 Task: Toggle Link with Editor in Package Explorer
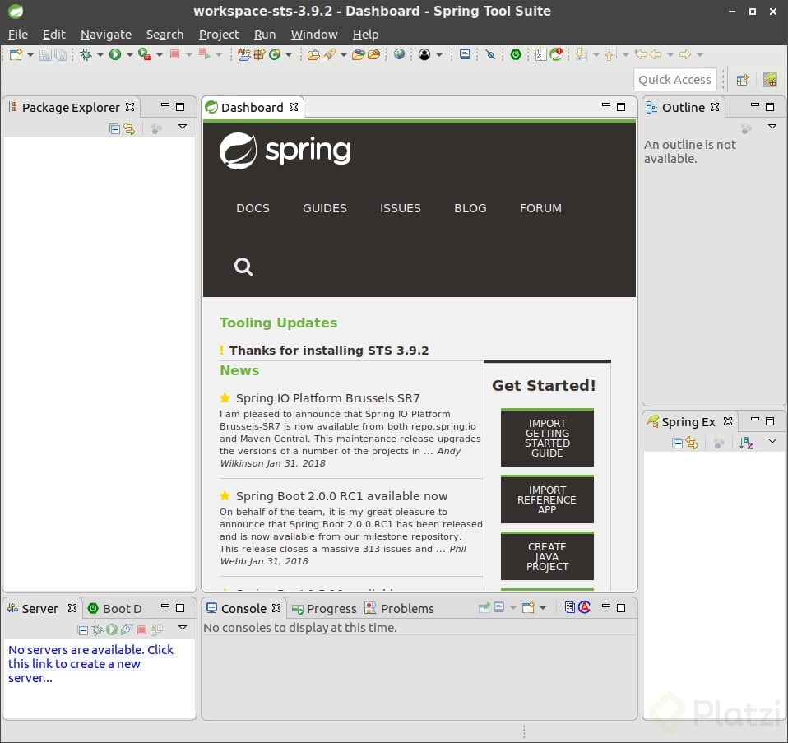tap(130, 128)
